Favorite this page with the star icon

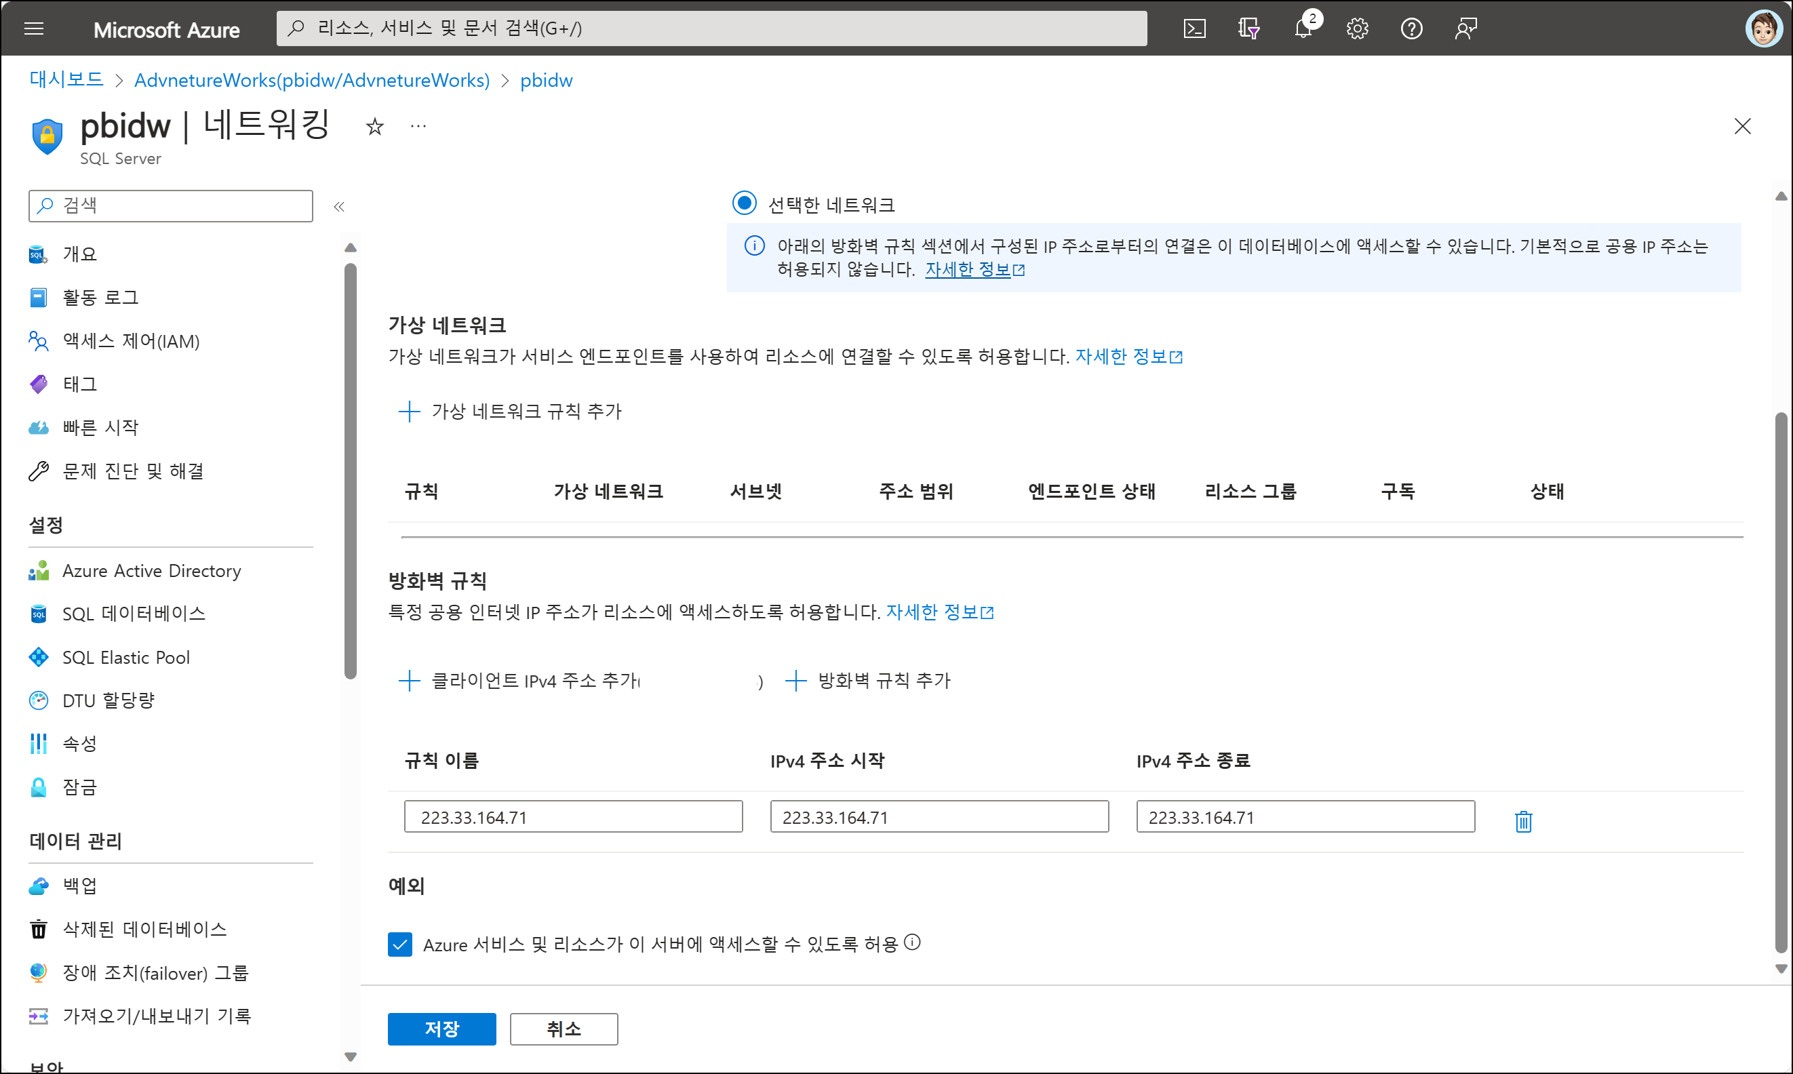pos(374,127)
